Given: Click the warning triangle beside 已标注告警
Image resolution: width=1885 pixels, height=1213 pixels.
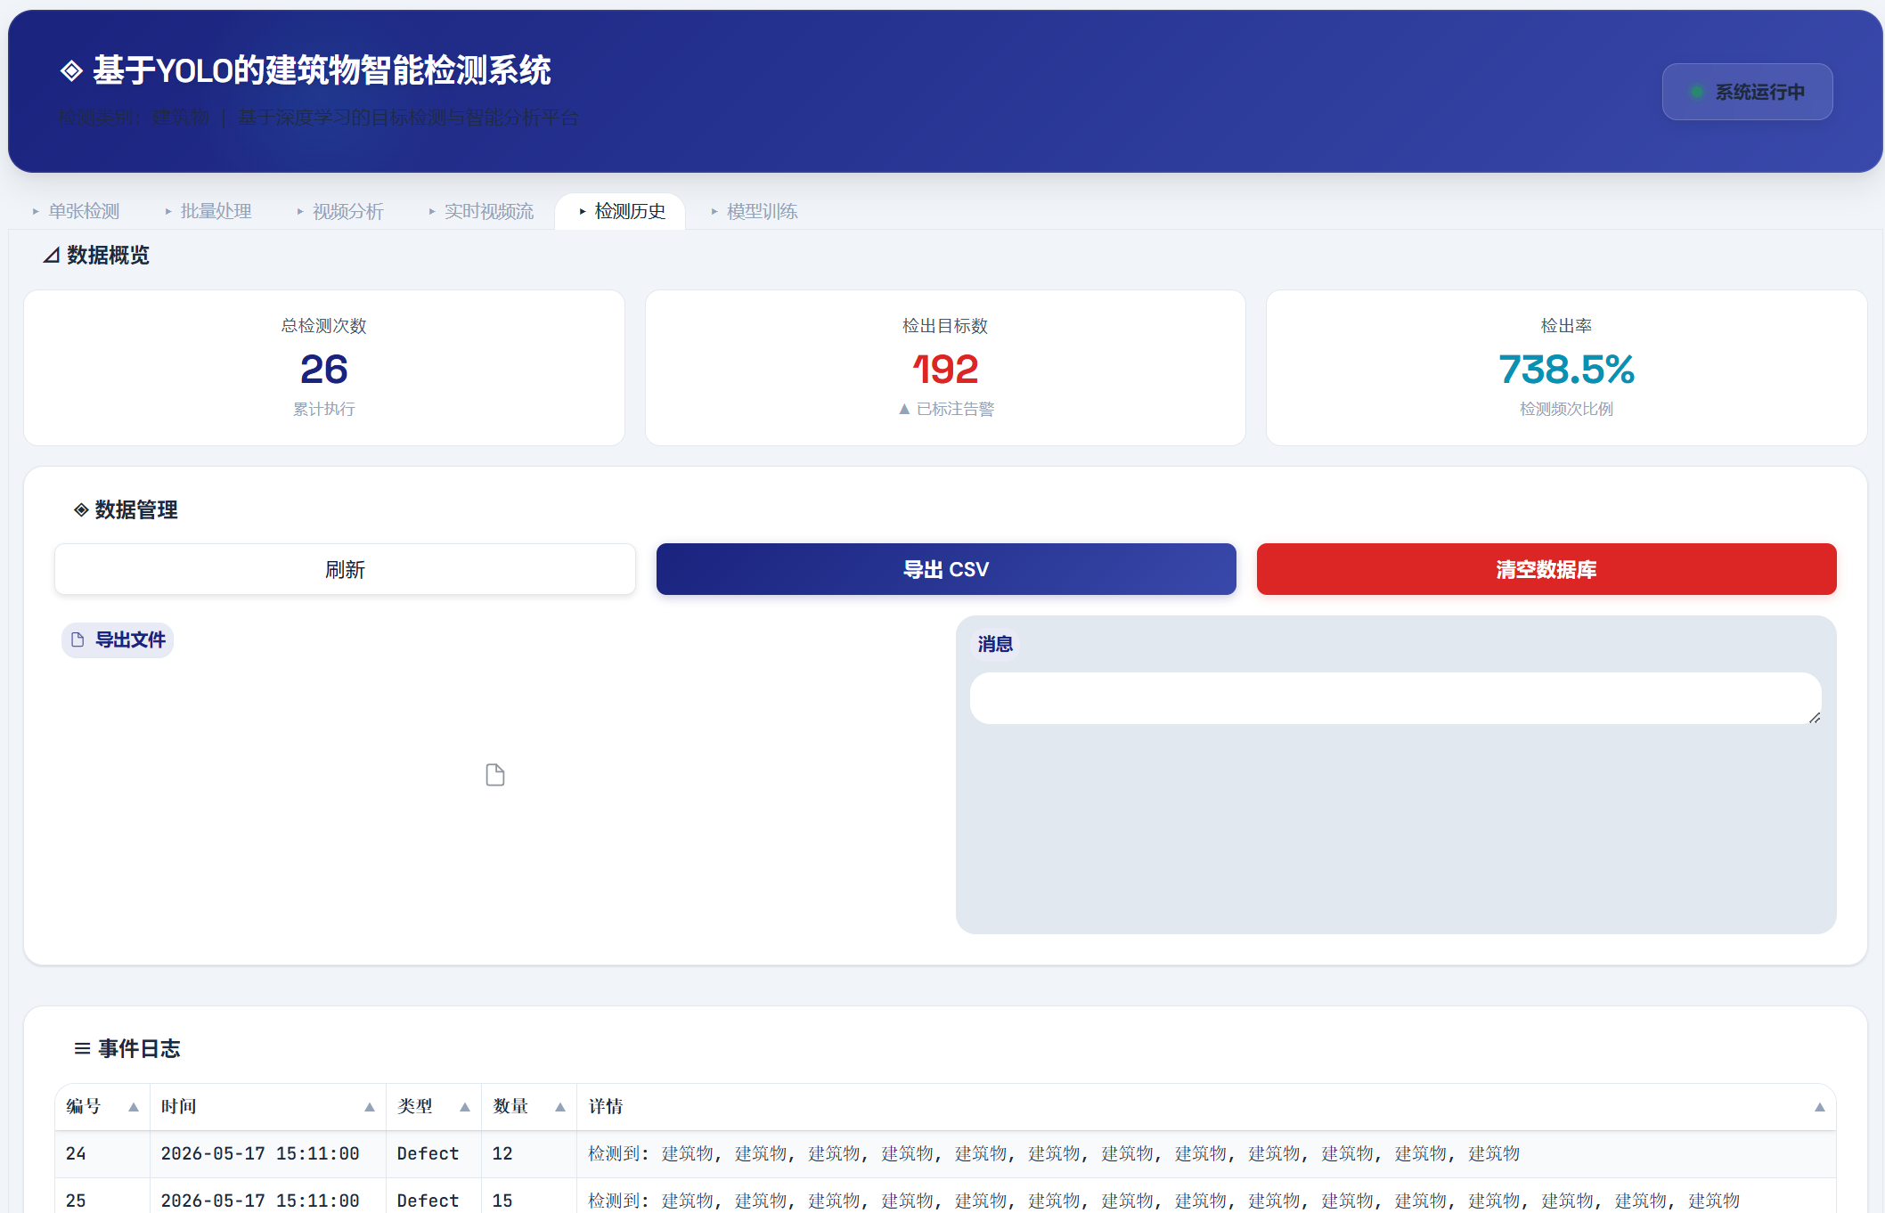Looking at the screenshot, I should click(x=904, y=409).
